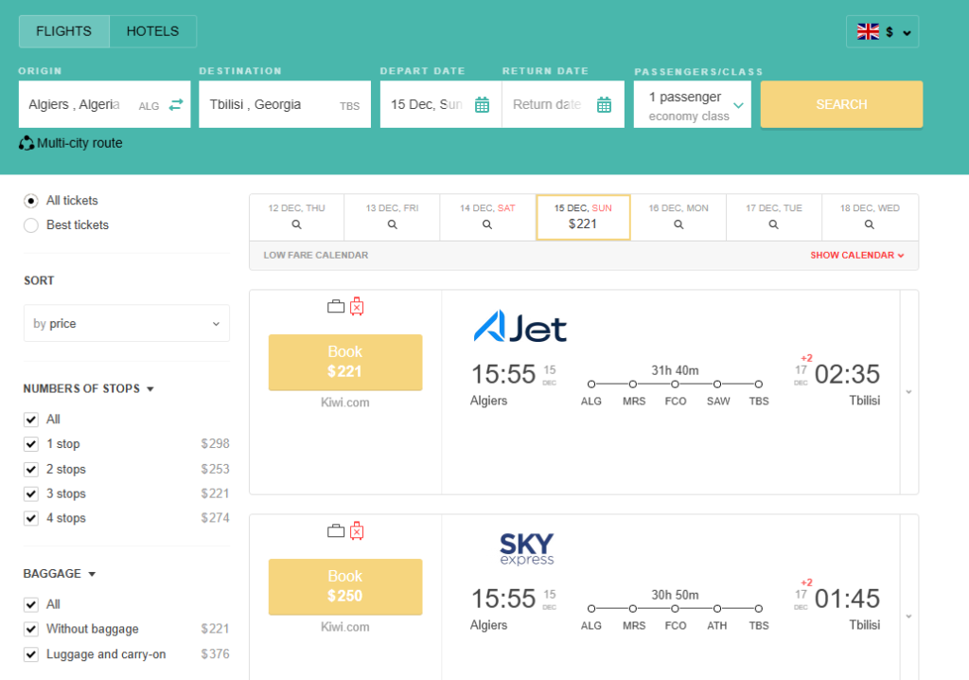The width and height of the screenshot is (969, 680).
Task: Switch to the Hotels tab
Action: tap(152, 31)
